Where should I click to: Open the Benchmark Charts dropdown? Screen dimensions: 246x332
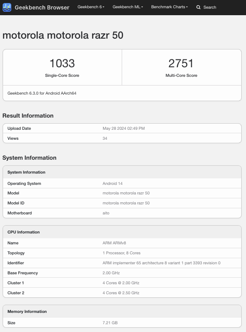coord(170,7)
